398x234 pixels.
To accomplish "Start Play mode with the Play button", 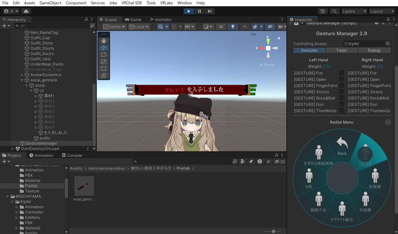I will (x=189, y=11).
